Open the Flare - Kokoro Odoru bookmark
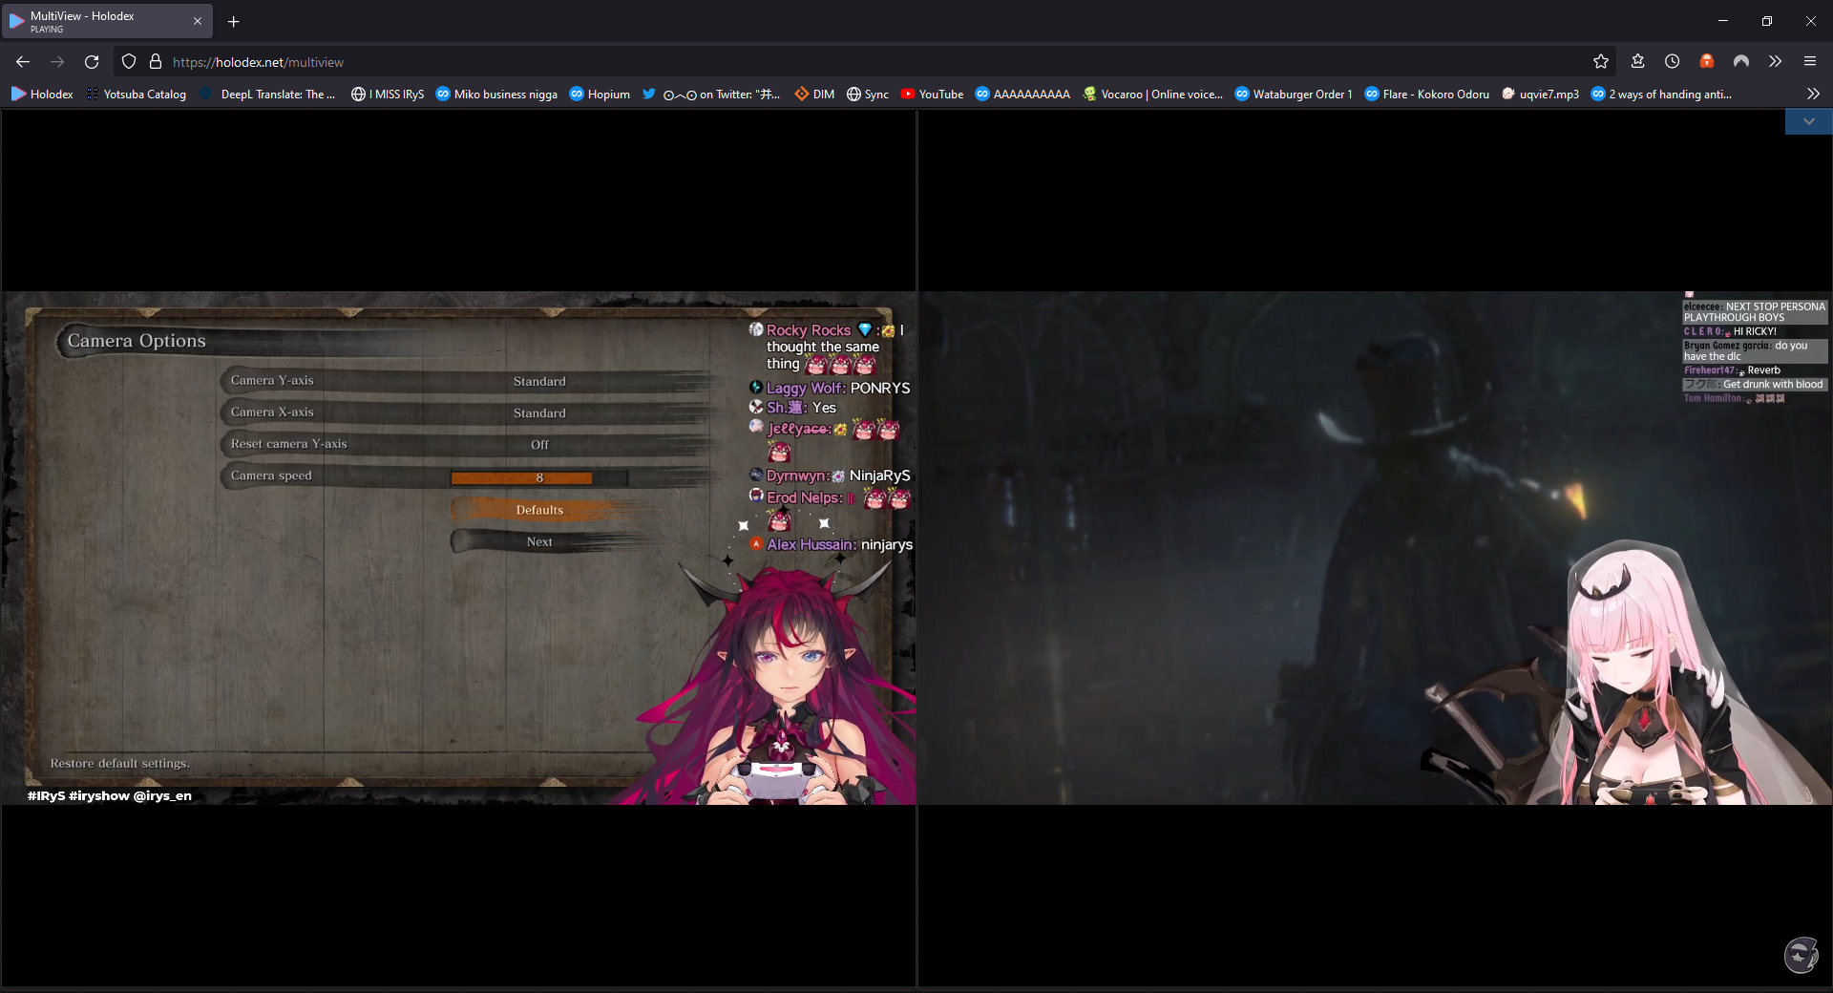This screenshot has height=993, width=1833. (x=1427, y=95)
